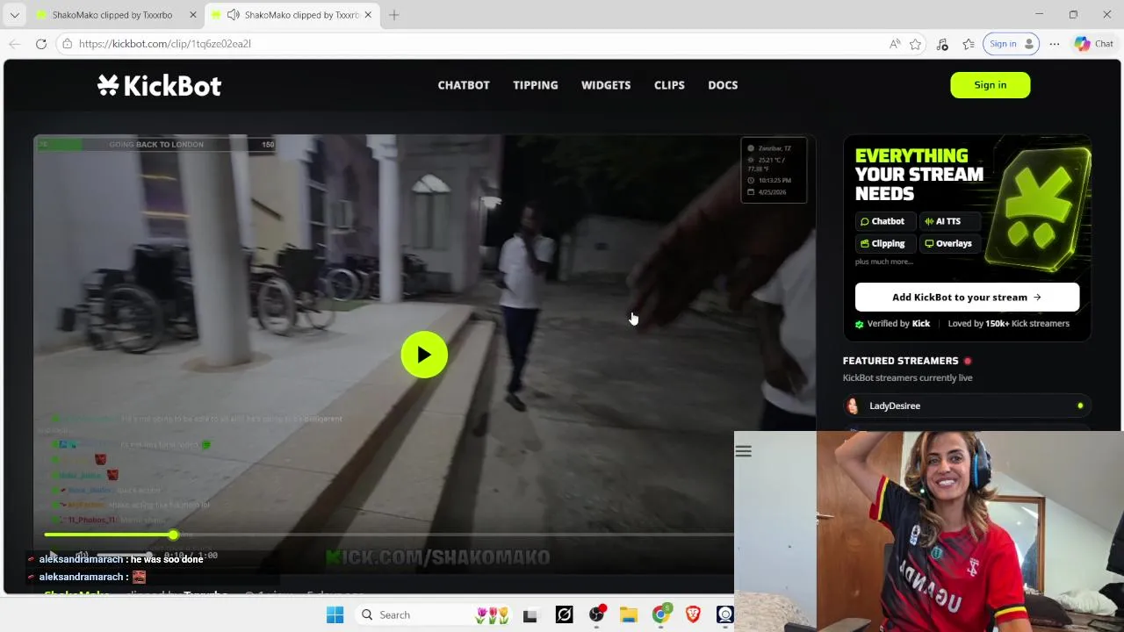This screenshot has height=632, width=1124.
Task: Click the green live dot next to LadyDesiree
Action: point(1080,406)
